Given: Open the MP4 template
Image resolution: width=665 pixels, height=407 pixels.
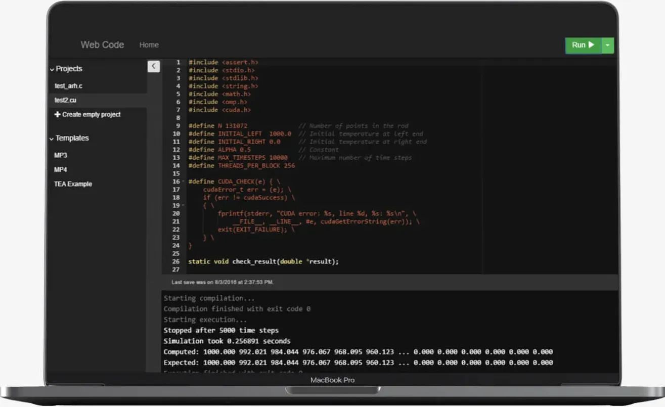Looking at the screenshot, I should point(61,169).
